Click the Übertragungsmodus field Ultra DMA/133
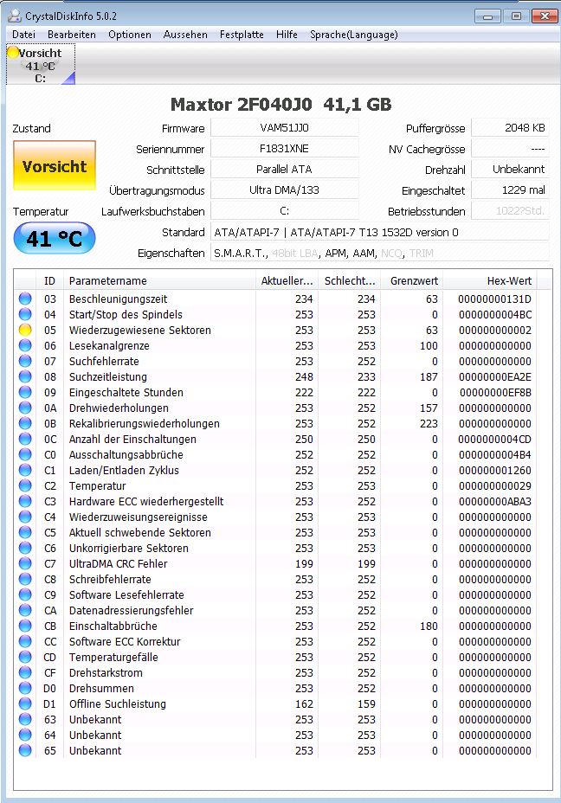 point(284,190)
